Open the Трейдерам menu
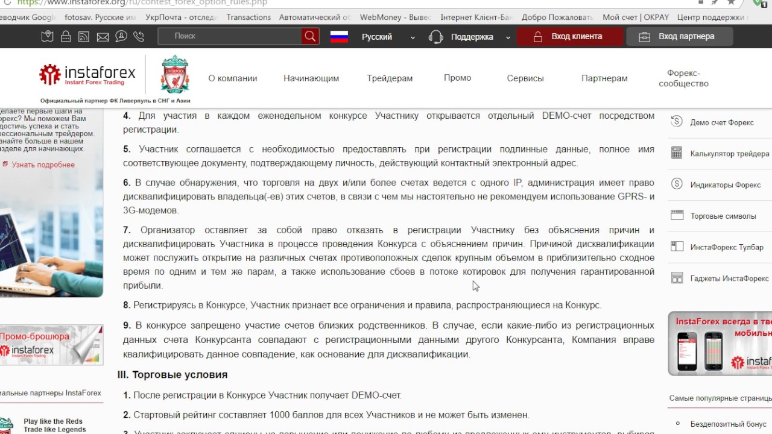The image size is (772, 434). pos(390,78)
